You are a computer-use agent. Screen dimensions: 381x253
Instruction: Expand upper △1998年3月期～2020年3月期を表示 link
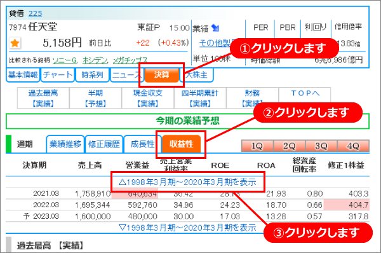coord(187,182)
